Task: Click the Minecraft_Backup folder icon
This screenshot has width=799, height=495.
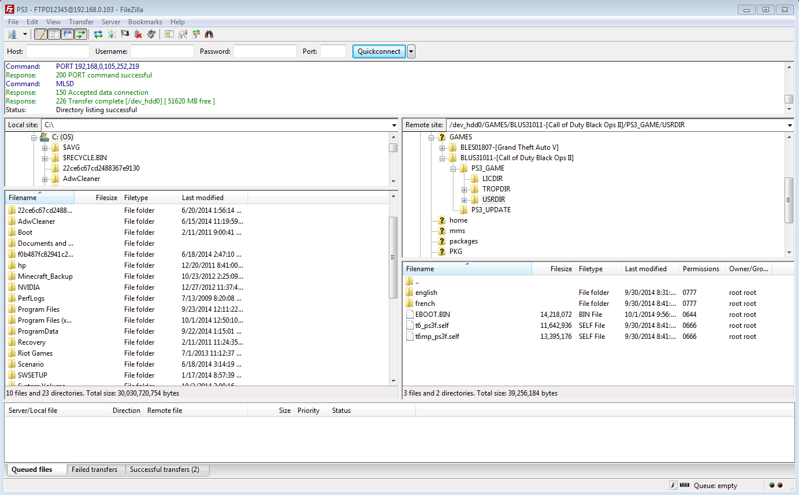Action: click(12, 276)
